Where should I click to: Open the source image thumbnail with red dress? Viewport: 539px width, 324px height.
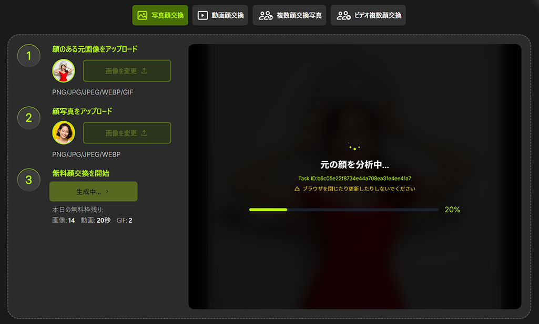64,71
